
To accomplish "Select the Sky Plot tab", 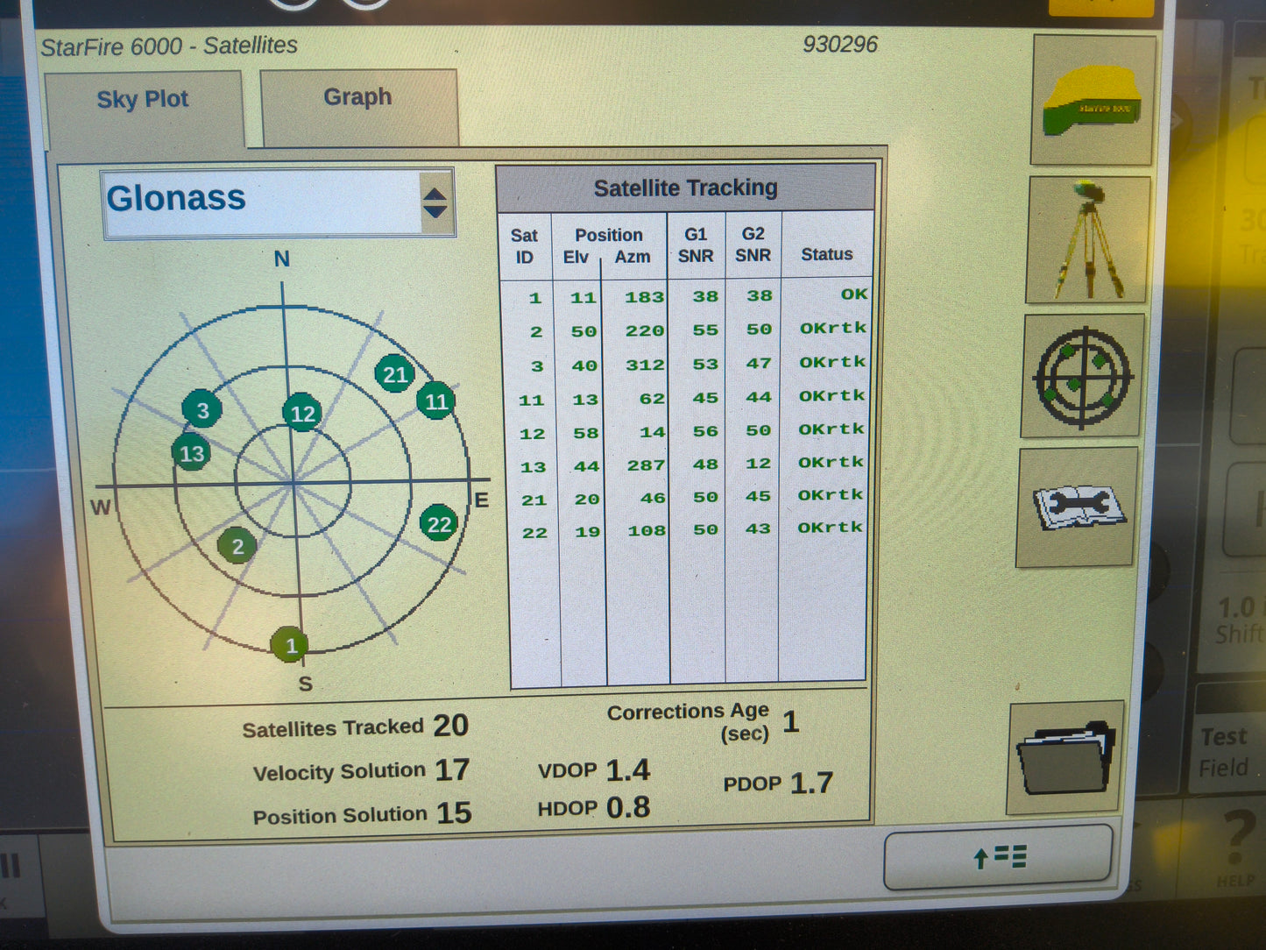I will click(x=143, y=99).
